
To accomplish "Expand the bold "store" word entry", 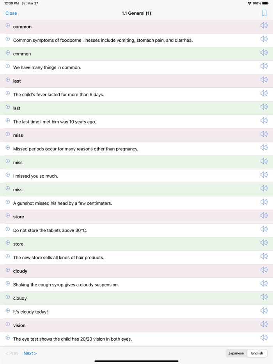I will click(x=7, y=216).
